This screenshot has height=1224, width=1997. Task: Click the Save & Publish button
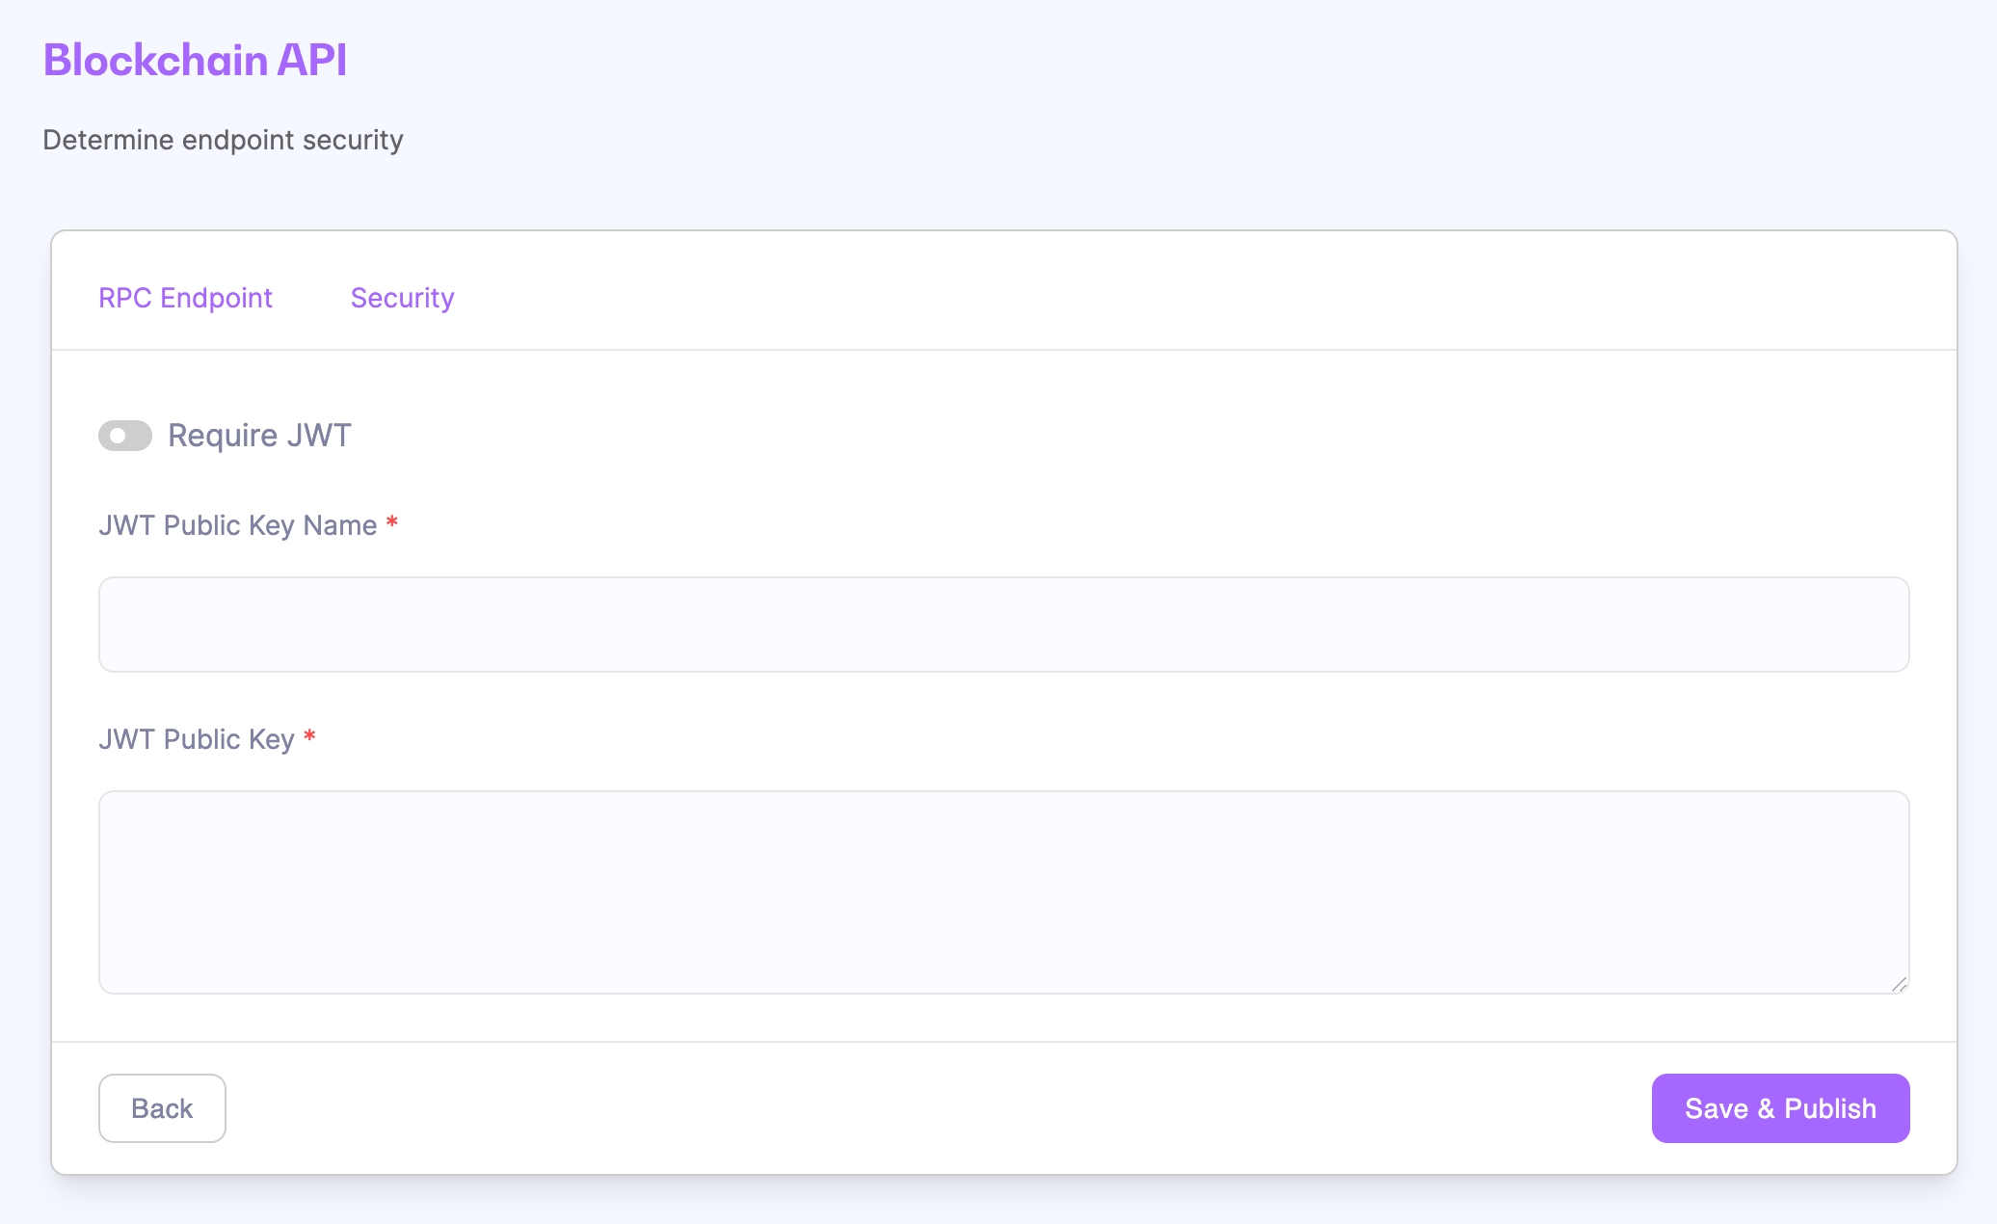tap(1780, 1108)
